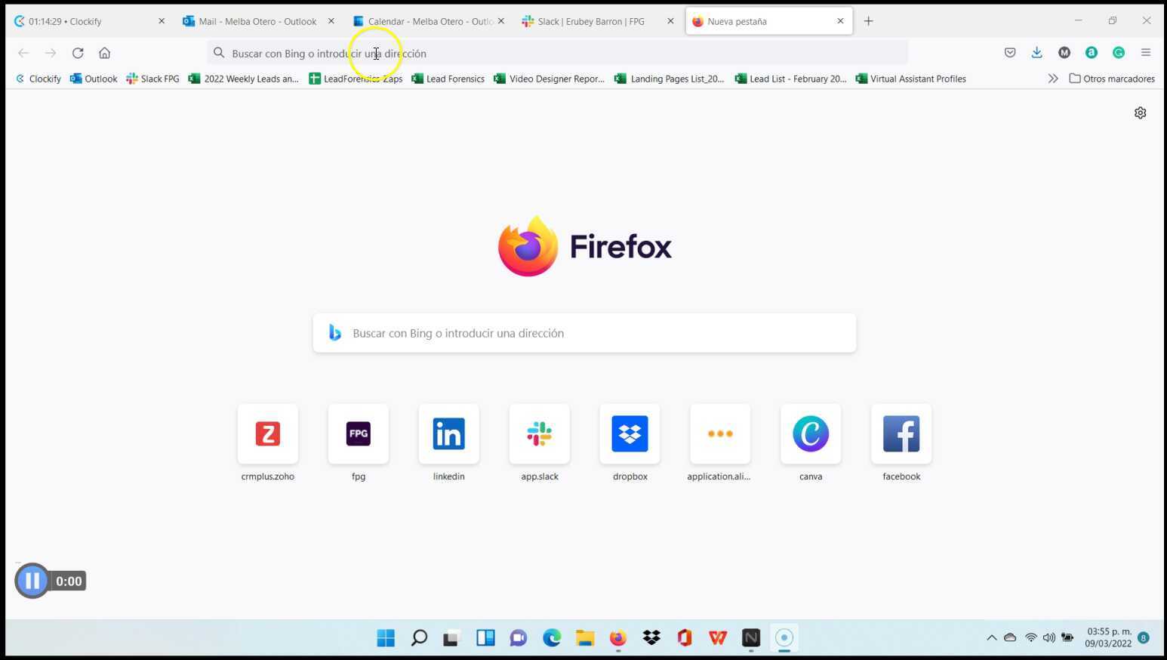The height and width of the screenshot is (660, 1167).
Task: Click the green 'a' extension icon
Action: click(1092, 53)
